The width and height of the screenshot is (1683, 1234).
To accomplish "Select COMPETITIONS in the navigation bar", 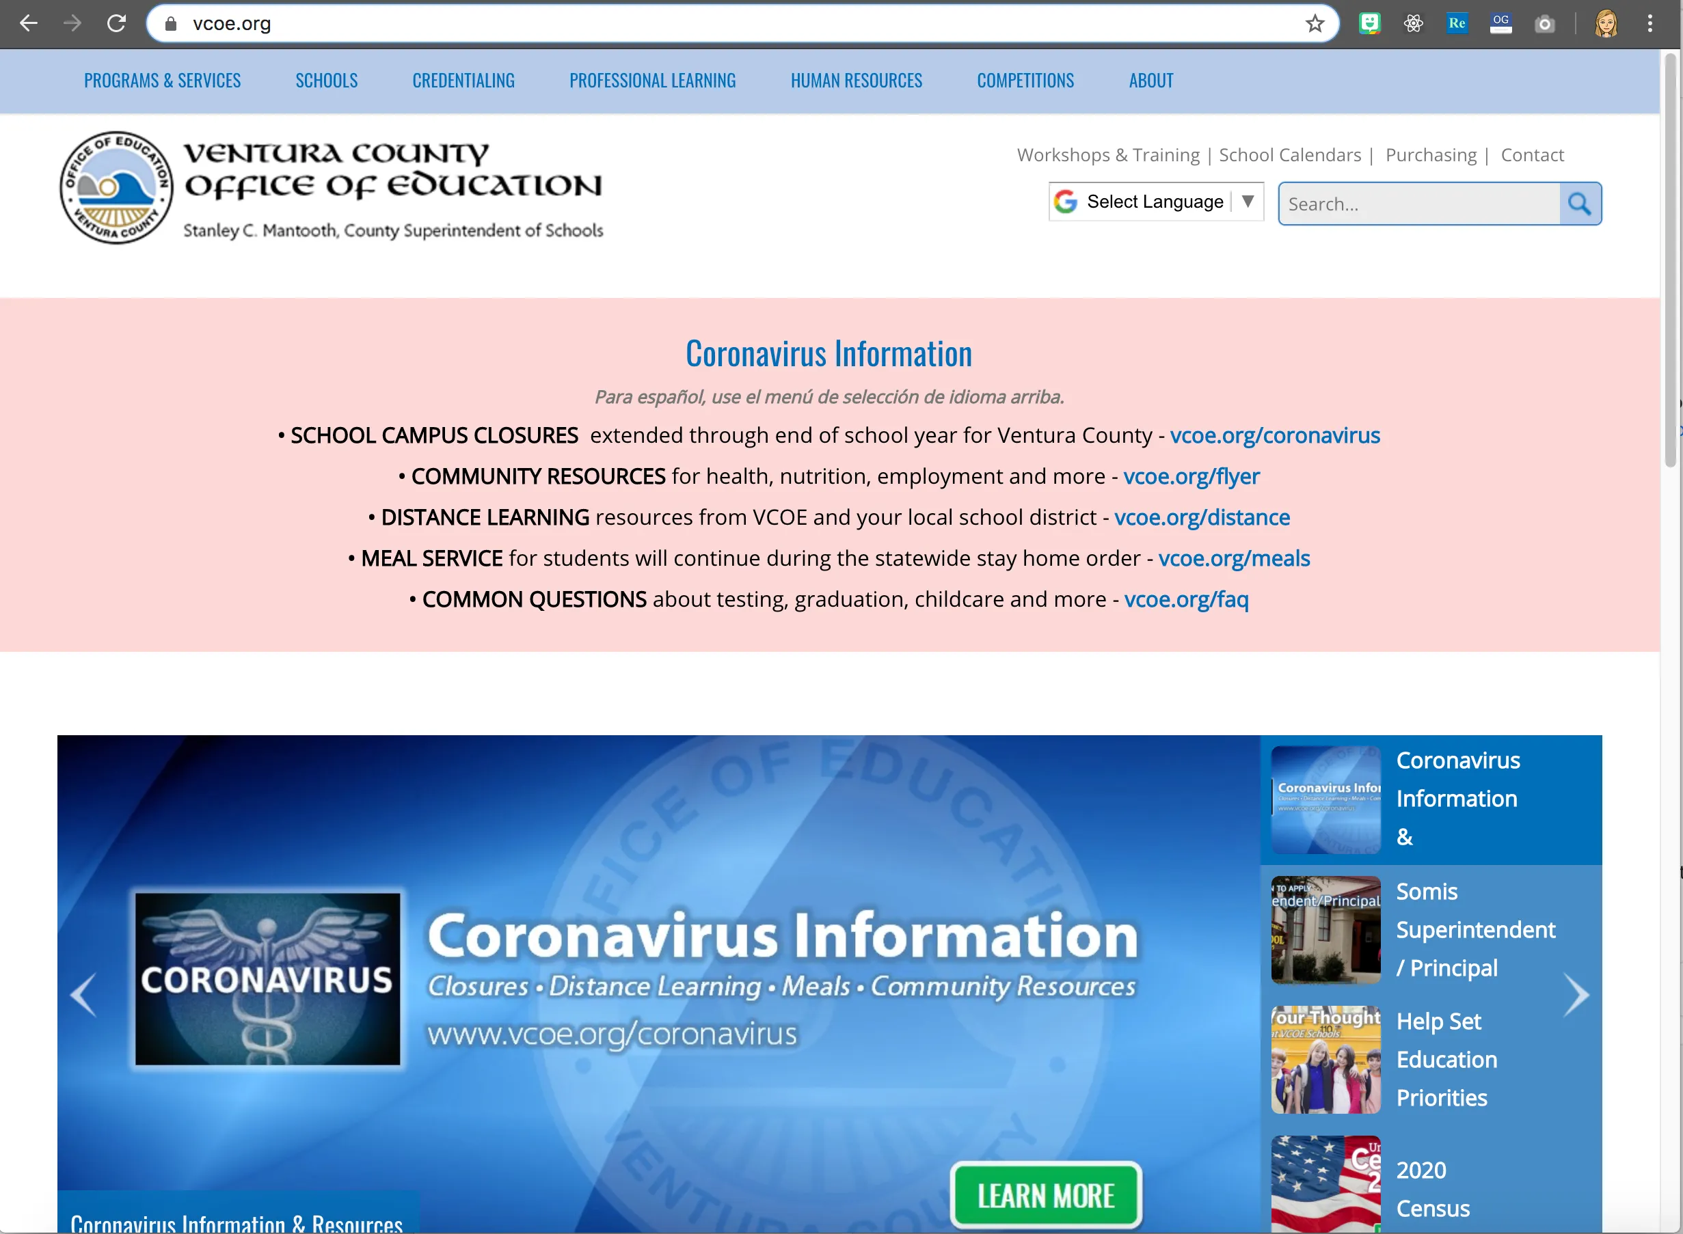I will [x=1025, y=81].
